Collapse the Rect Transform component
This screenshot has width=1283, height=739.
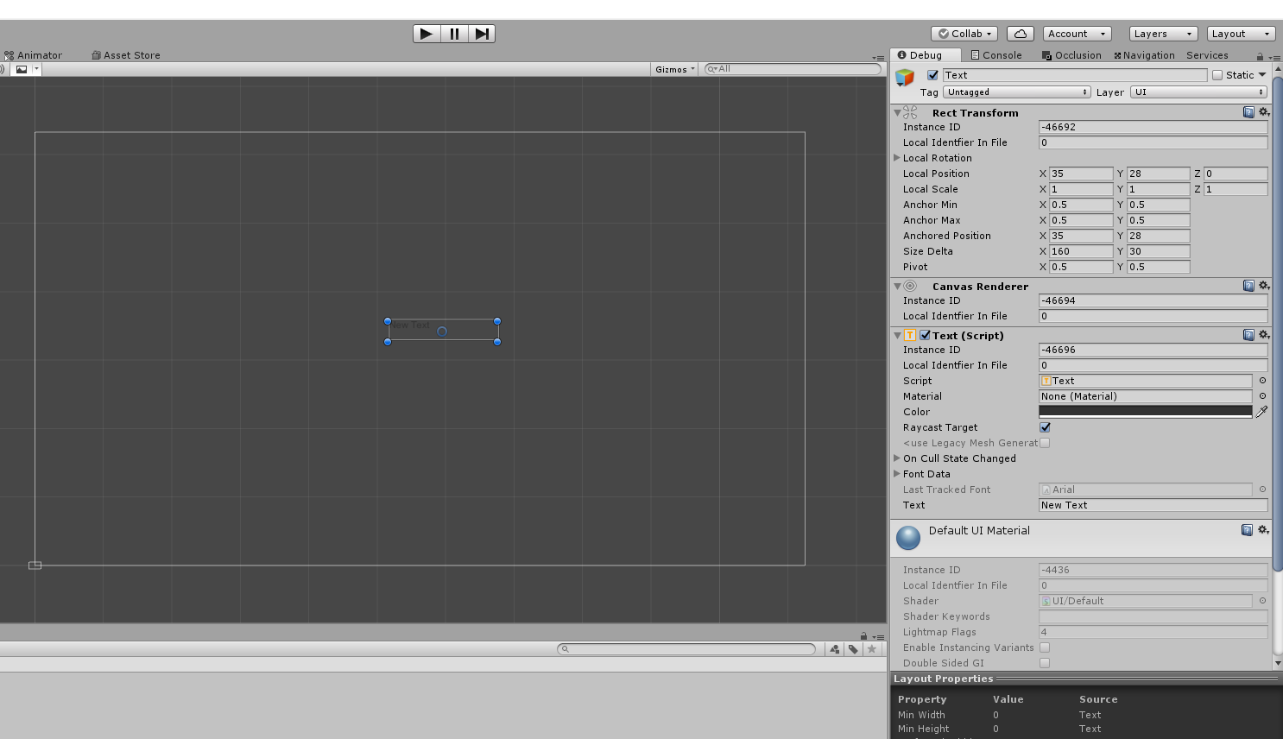click(897, 113)
